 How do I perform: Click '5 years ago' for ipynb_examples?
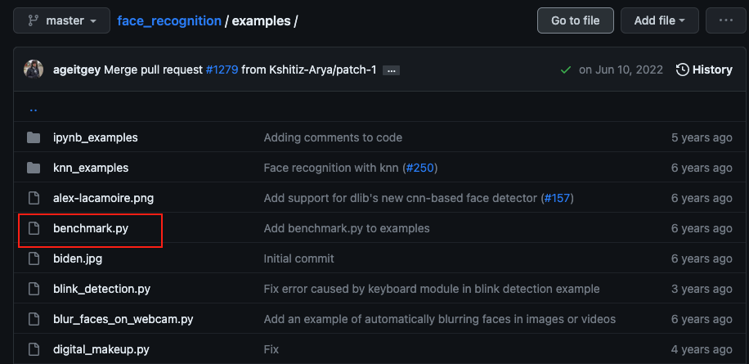702,137
